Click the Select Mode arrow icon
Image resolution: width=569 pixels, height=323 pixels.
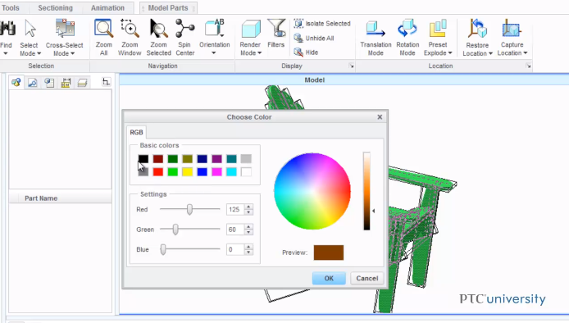click(30, 29)
